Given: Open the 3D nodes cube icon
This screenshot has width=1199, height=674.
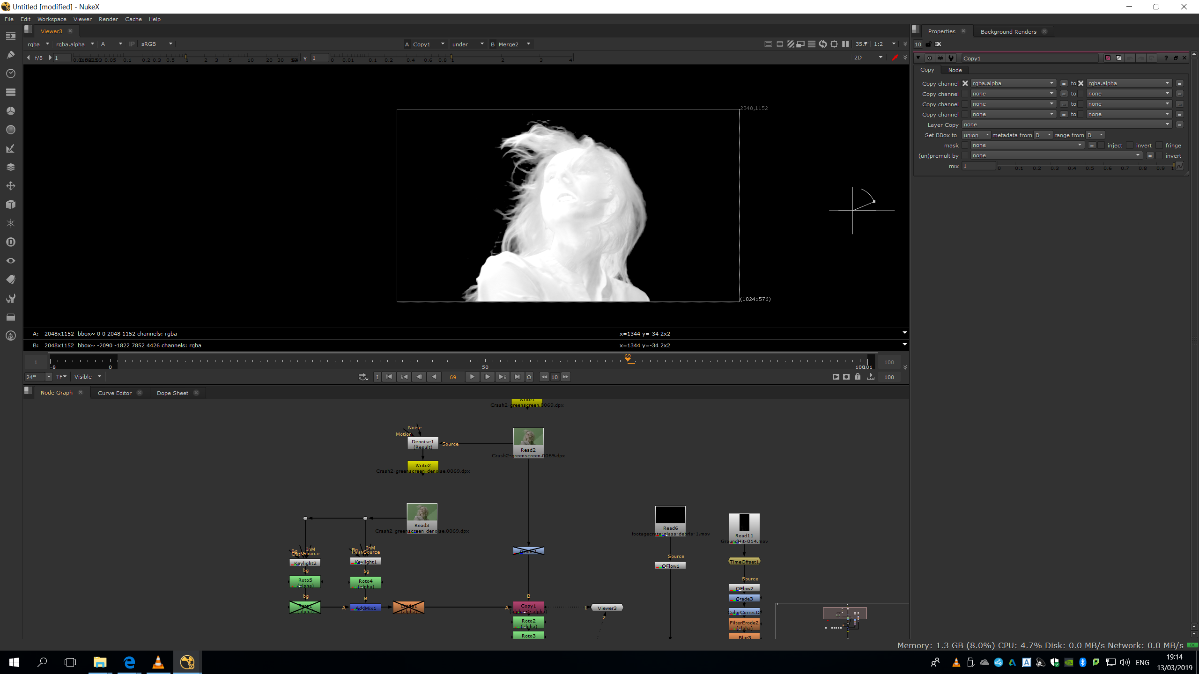Looking at the screenshot, I should (11, 205).
